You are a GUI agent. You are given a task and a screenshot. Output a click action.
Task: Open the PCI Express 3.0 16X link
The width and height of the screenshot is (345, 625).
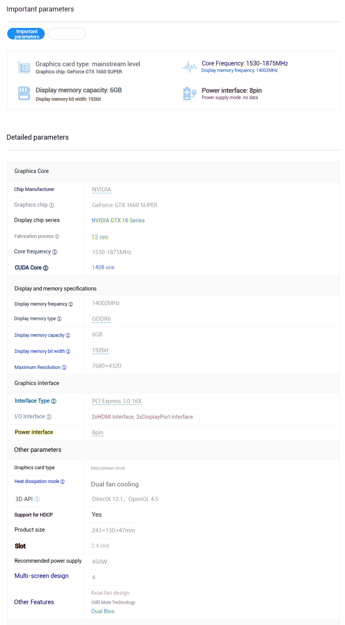coord(117,401)
